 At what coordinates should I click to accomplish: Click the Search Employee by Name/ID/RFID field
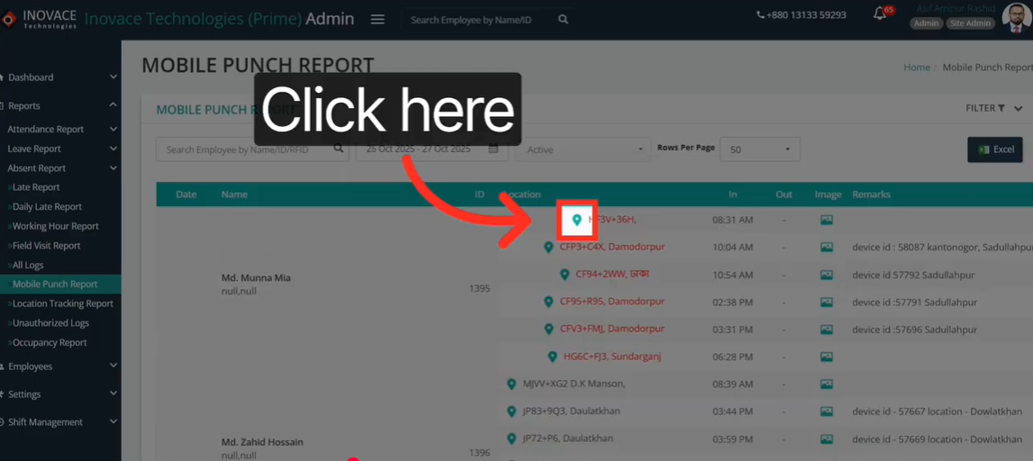243,149
